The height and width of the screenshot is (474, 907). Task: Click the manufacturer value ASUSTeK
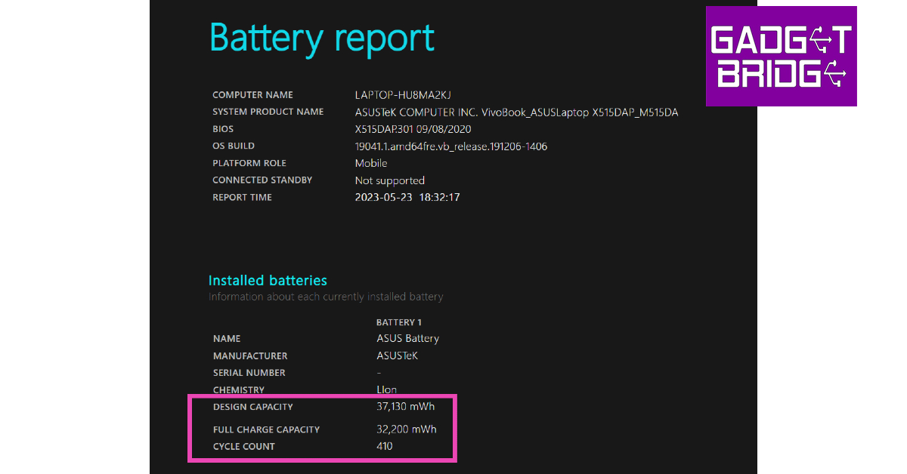click(x=397, y=355)
